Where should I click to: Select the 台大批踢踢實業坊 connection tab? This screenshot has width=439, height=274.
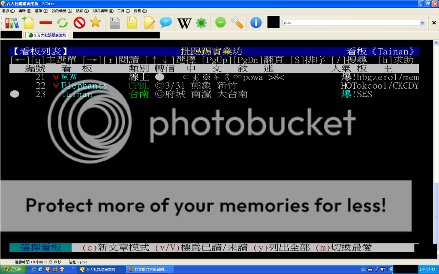tap(47, 35)
